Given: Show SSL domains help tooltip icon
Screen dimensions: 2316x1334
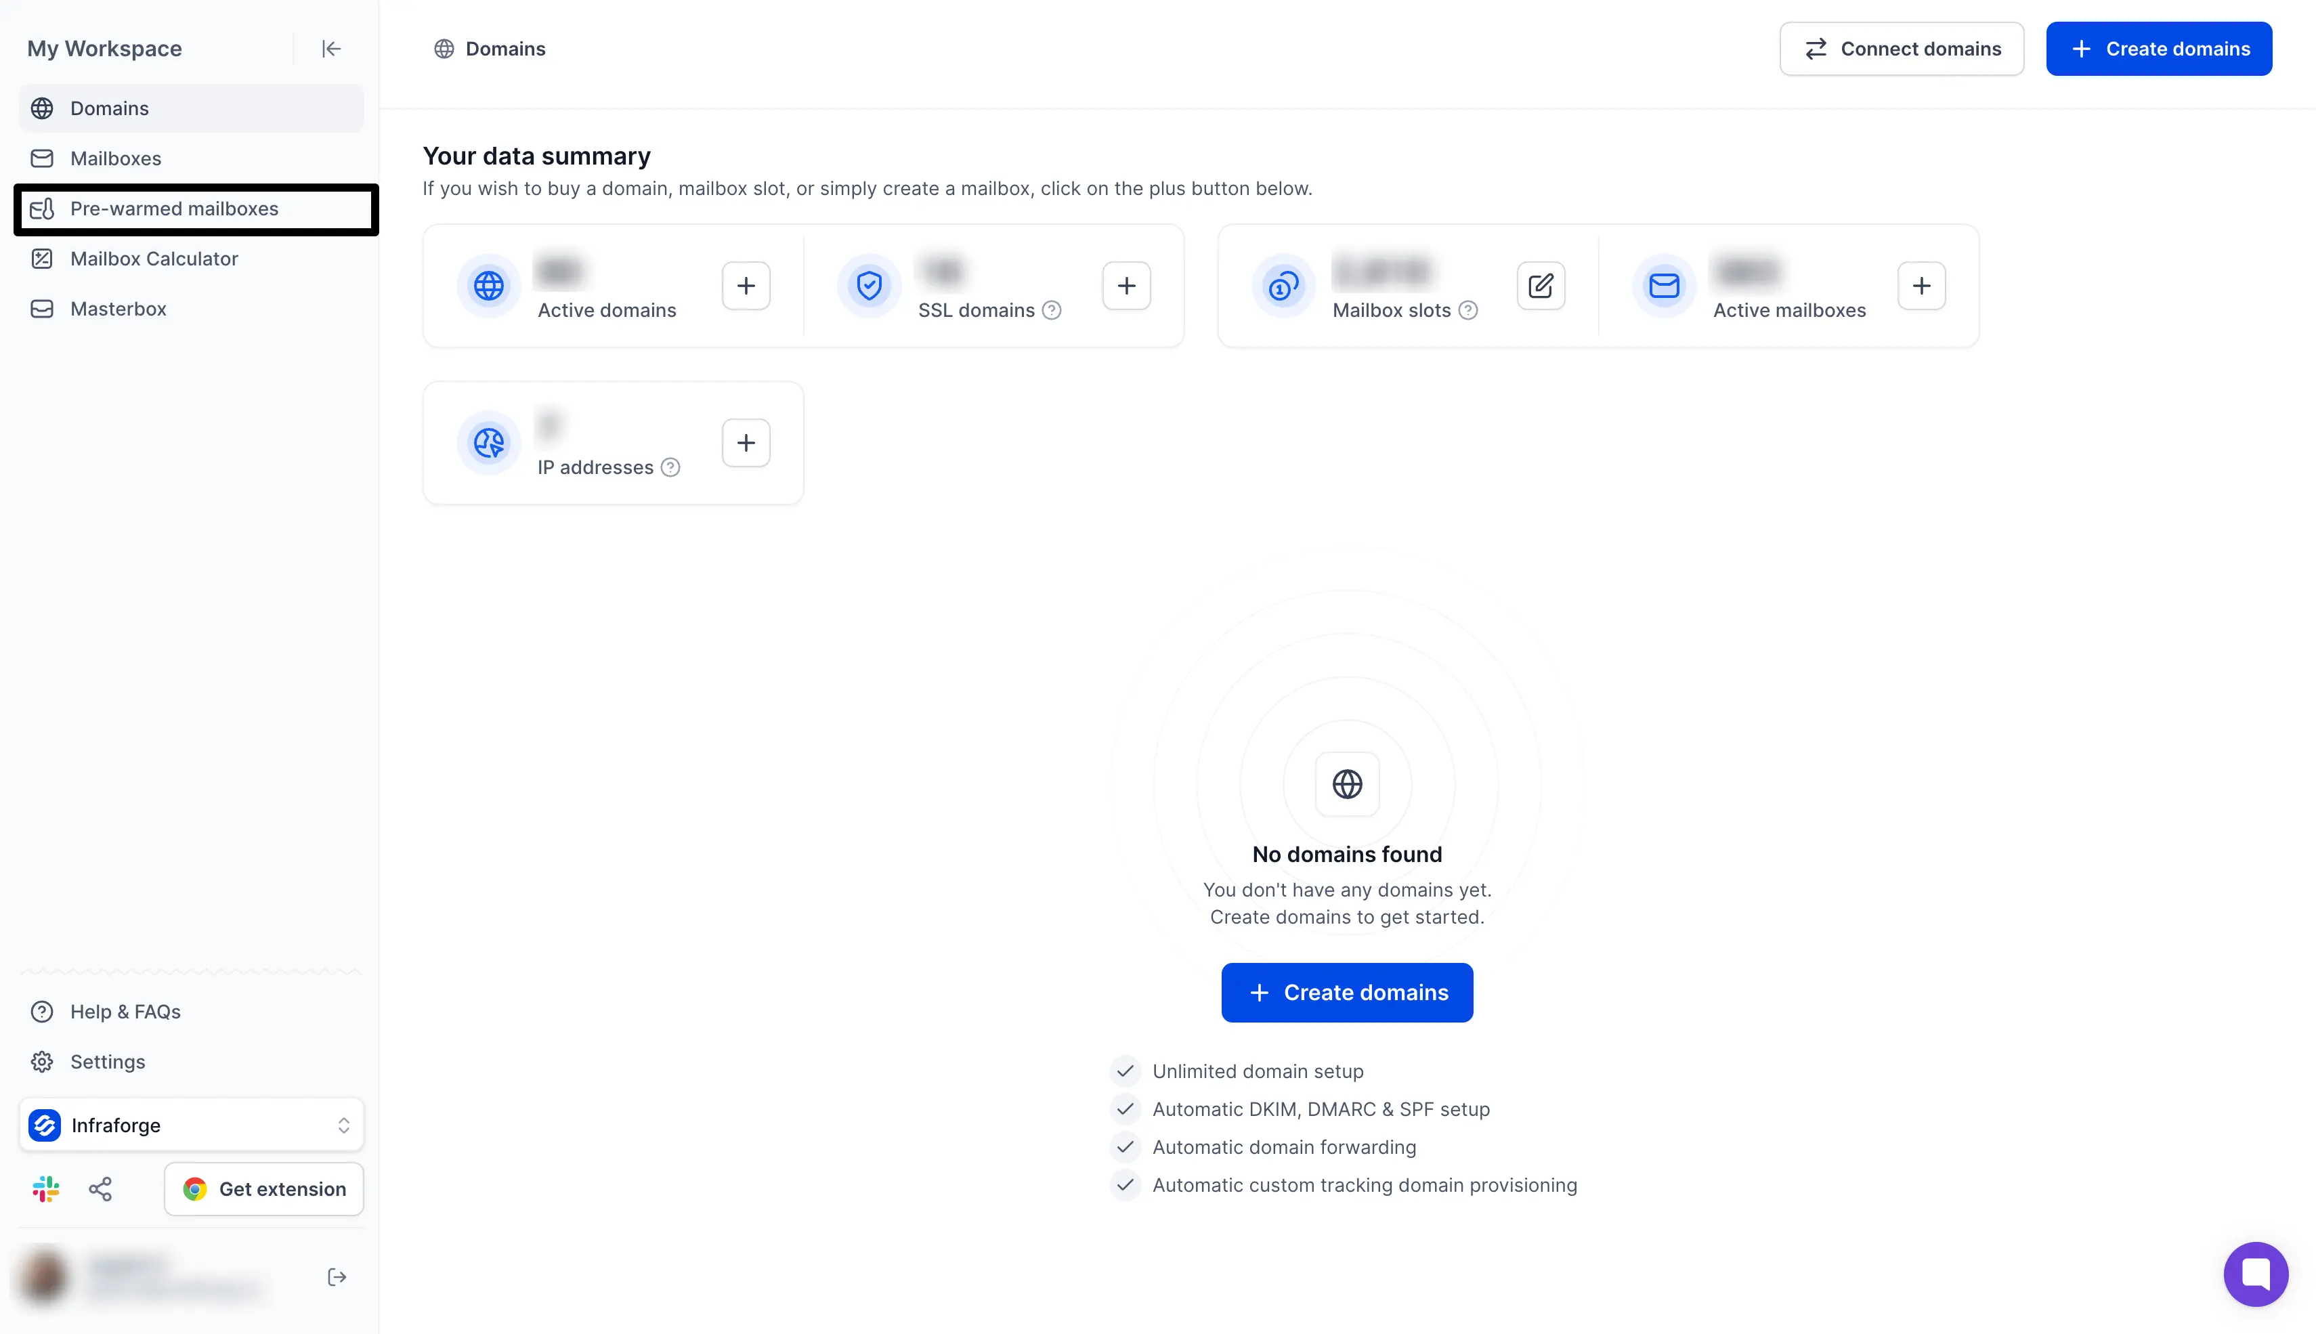Looking at the screenshot, I should pyautogui.click(x=1052, y=311).
